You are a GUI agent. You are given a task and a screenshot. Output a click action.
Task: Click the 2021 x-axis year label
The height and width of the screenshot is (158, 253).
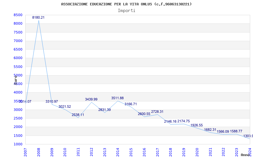(x=210, y=152)
